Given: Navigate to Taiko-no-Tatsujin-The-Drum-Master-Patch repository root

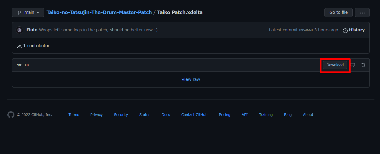Looking at the screenshot, I should [99, 12].
